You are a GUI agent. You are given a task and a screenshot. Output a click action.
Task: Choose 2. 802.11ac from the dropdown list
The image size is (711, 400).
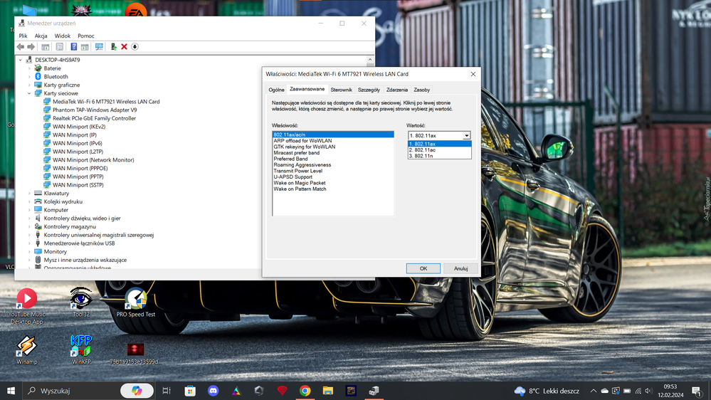[x=427, y=150]
